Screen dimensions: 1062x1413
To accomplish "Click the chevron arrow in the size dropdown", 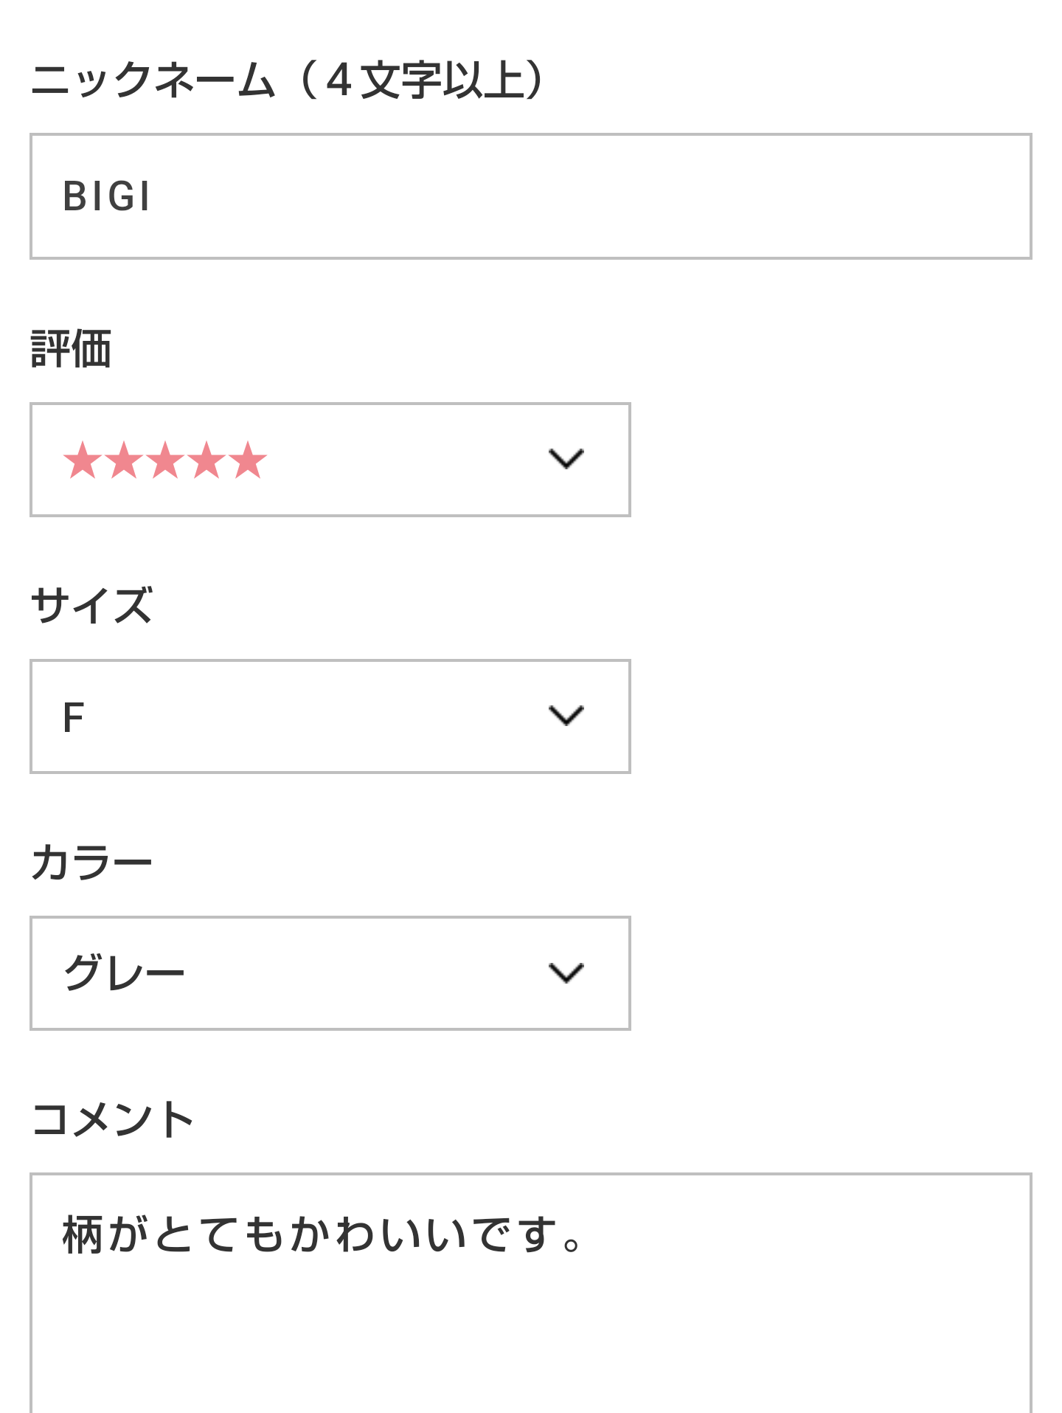I will (x=566, y=716).
